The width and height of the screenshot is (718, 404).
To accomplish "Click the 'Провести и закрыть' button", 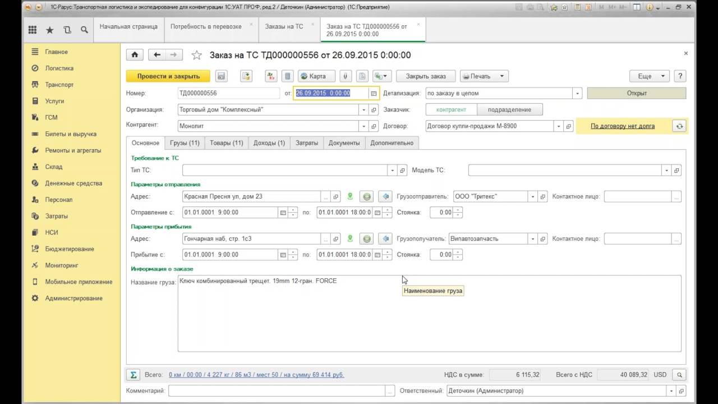I will pyautogui.click(x=168, y=76).
